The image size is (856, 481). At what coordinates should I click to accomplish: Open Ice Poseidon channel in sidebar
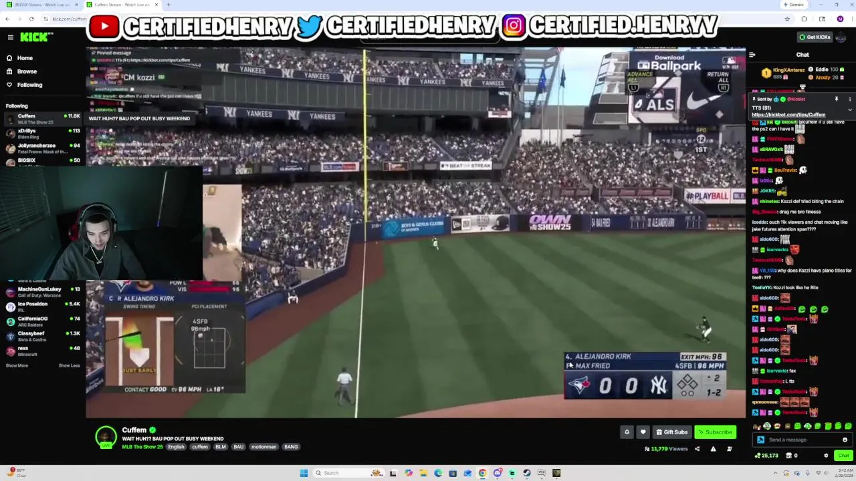[x=43, y=307]
